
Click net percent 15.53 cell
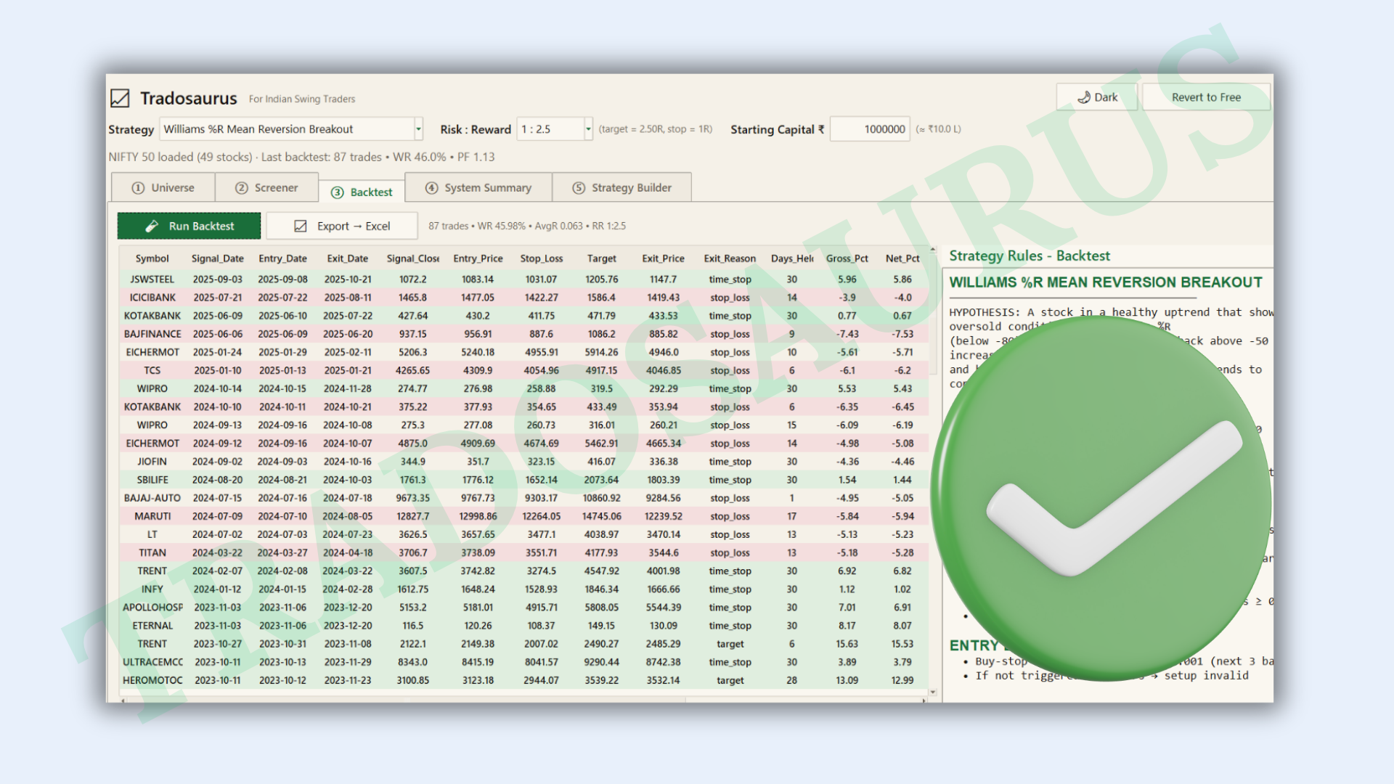902,644
